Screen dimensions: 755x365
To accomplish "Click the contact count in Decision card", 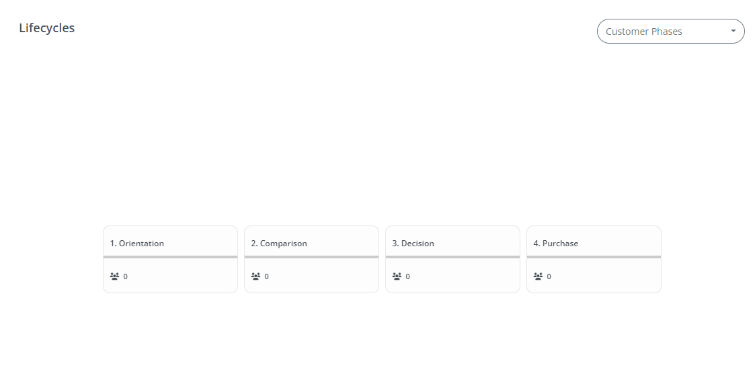I will pyautogui.click(x=408, y=276).
